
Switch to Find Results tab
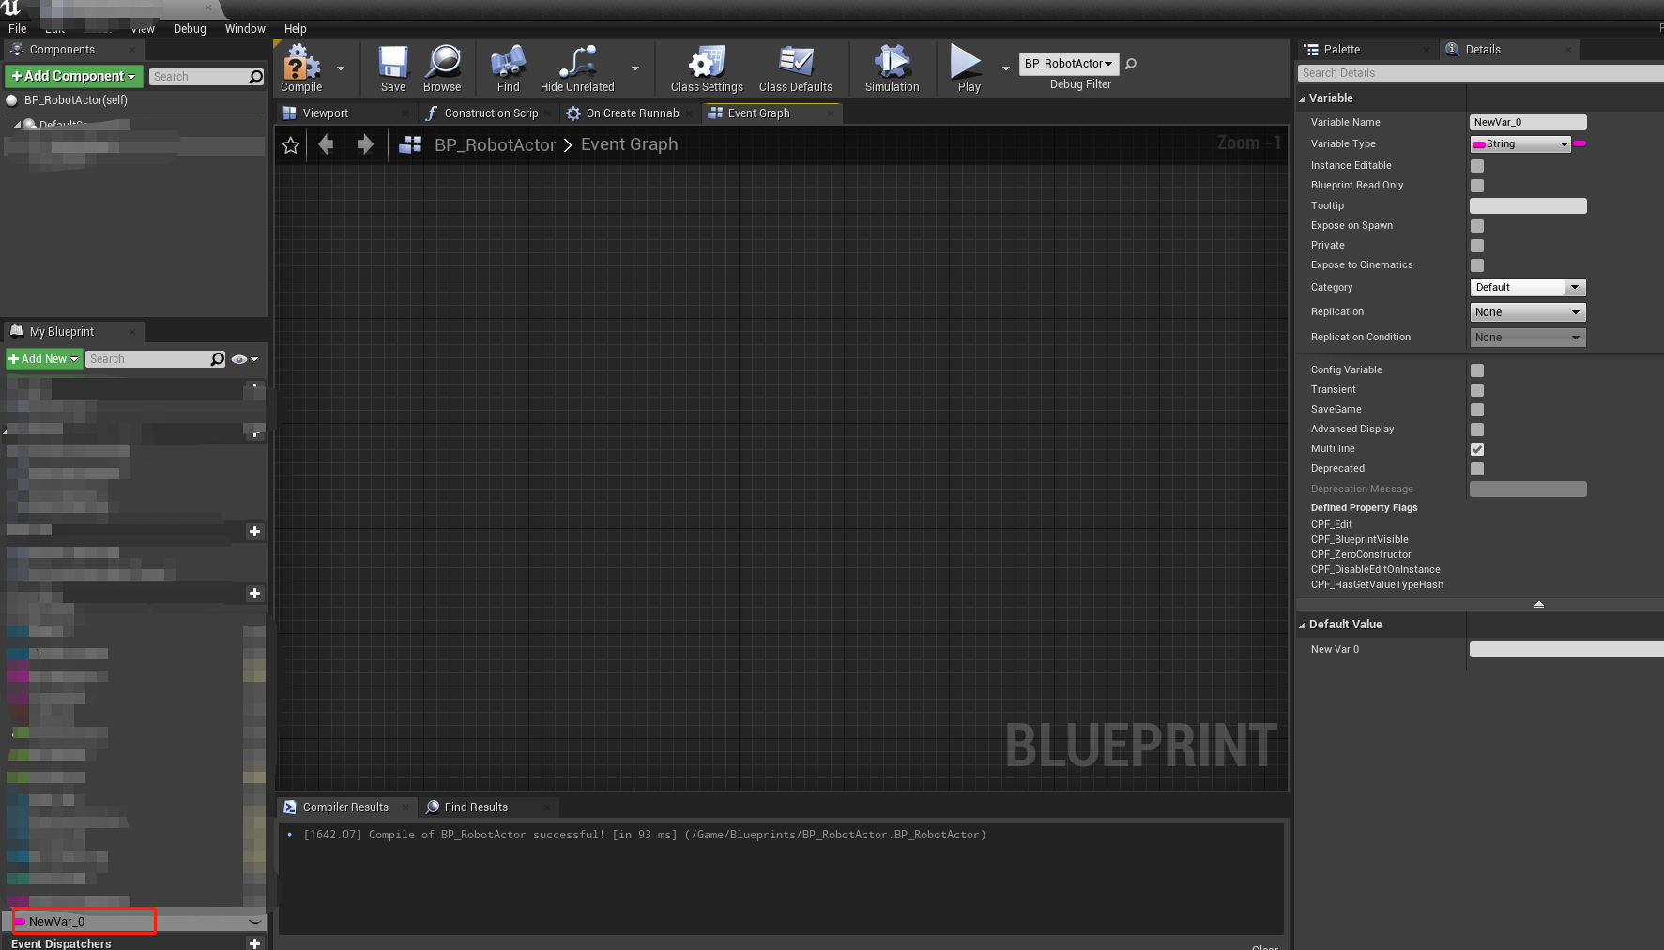[476, 807]
